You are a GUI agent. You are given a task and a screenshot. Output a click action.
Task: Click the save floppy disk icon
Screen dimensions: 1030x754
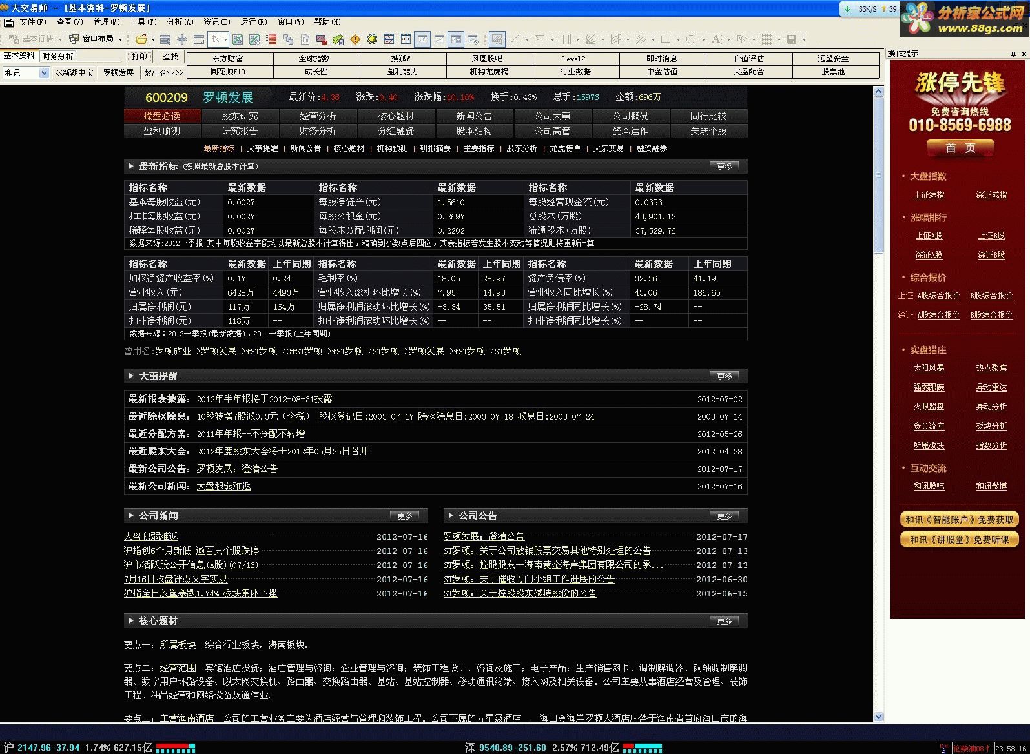coord(792,39)
